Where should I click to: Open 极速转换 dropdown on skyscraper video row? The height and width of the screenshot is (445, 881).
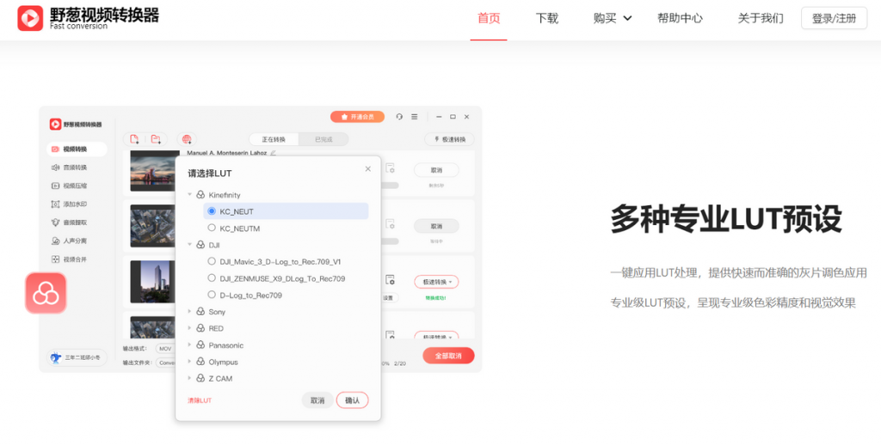pos(436,282)
